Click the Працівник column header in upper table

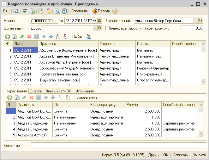pos(68,44)
